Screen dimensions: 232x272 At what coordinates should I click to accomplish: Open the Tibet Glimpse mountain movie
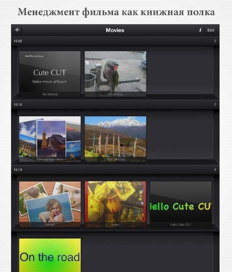(x=115, y=139)
